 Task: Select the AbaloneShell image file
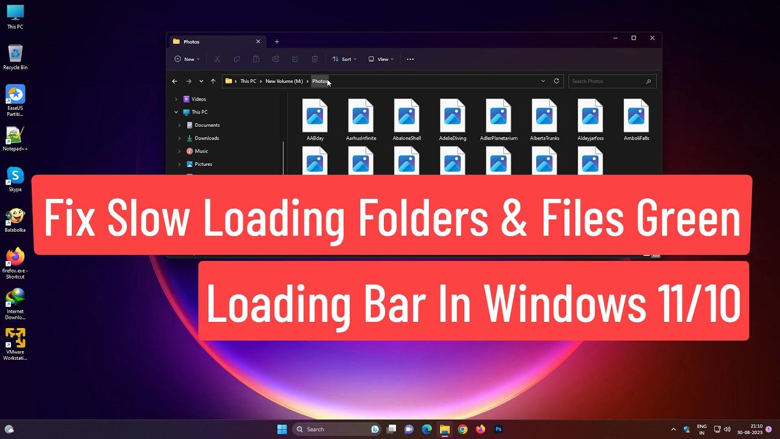(x=407, y=120)
